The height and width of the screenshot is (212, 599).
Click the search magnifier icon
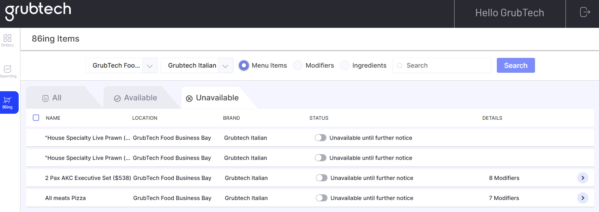[400, 66]
